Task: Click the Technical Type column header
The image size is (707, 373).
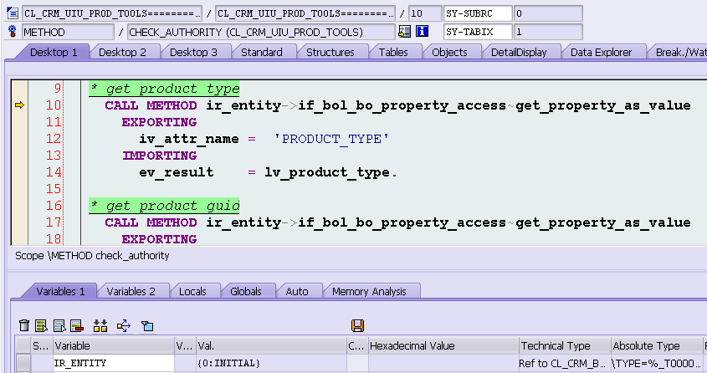Action: click(x=565, y=346)
